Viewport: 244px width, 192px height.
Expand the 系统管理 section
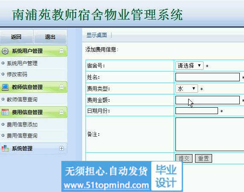coord(61,148)
